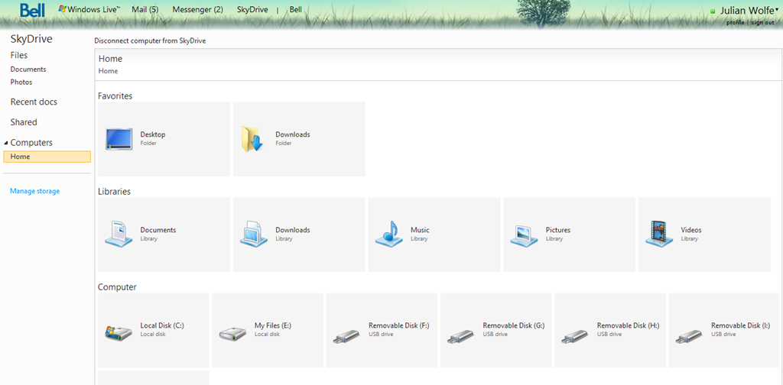
Task: Open the Desktop folder icon in Favorites
Action: coord(119,139)
